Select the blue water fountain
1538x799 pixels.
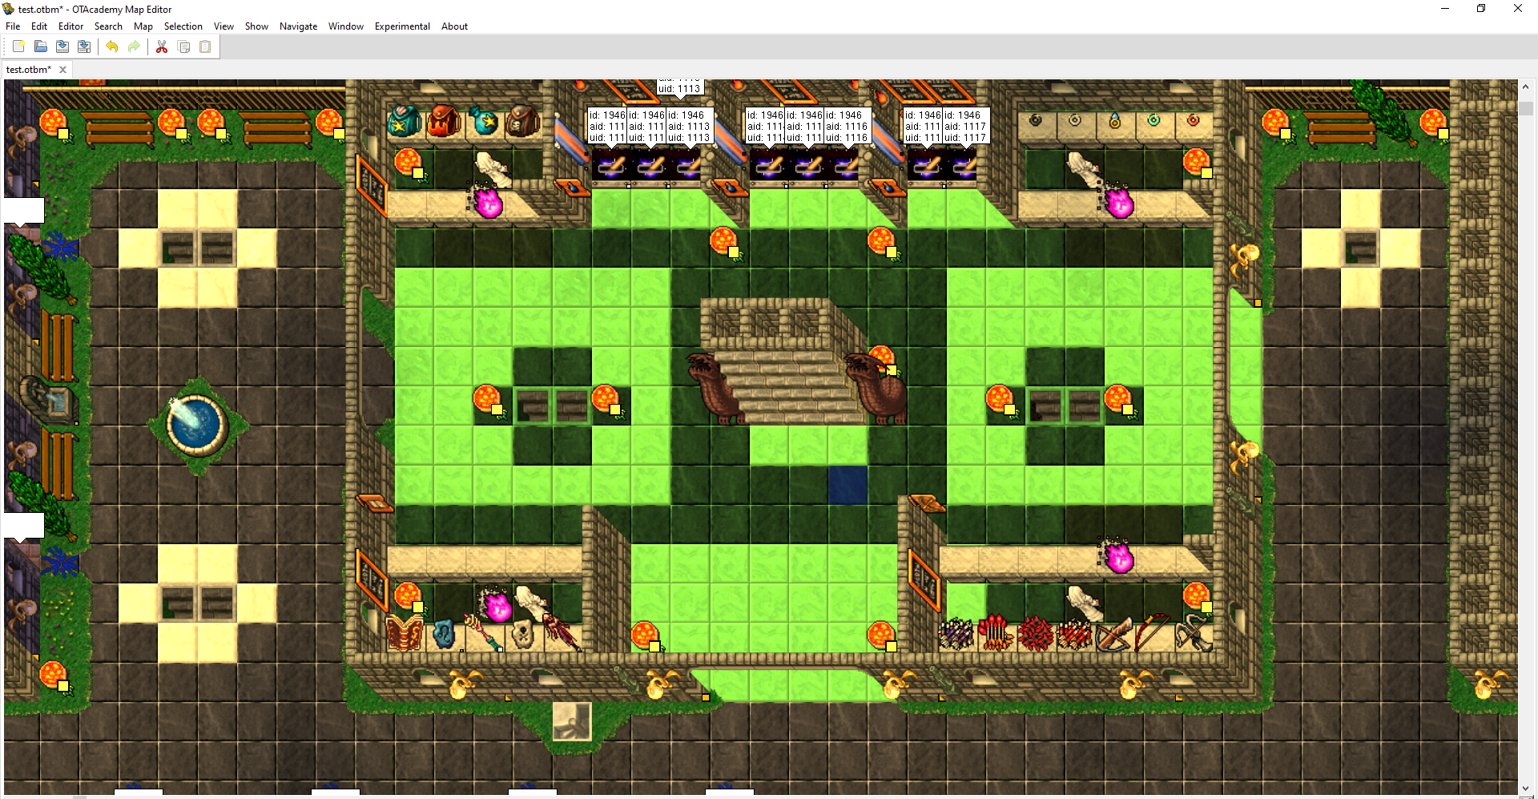click(x=197, y=426)
